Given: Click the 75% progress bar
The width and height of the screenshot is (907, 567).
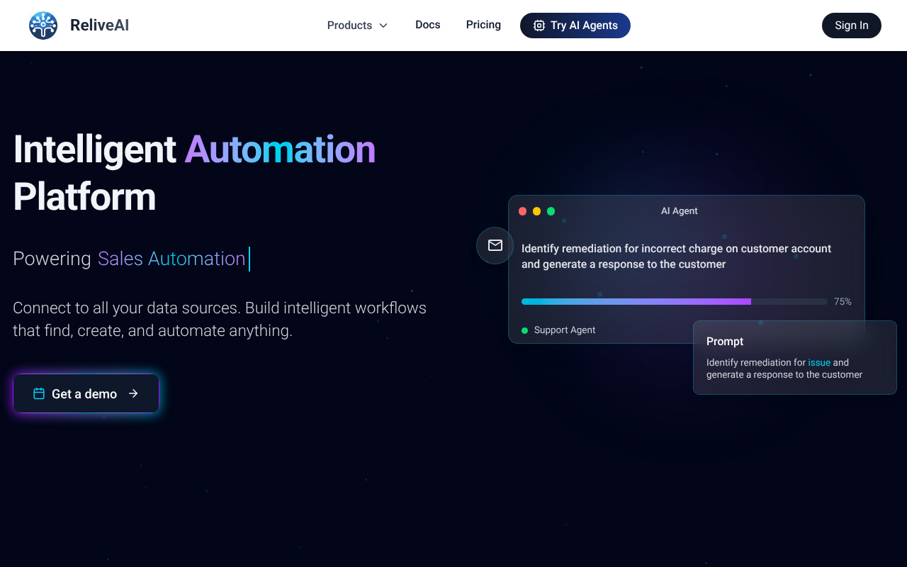Looking at the screenshot, I should (x=673, y=301).
